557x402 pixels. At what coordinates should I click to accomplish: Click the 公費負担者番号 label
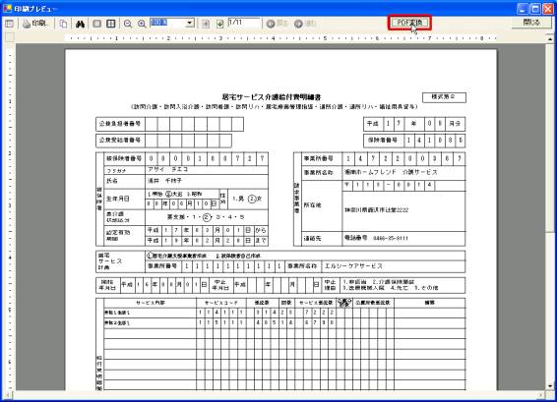pos(120,124)
